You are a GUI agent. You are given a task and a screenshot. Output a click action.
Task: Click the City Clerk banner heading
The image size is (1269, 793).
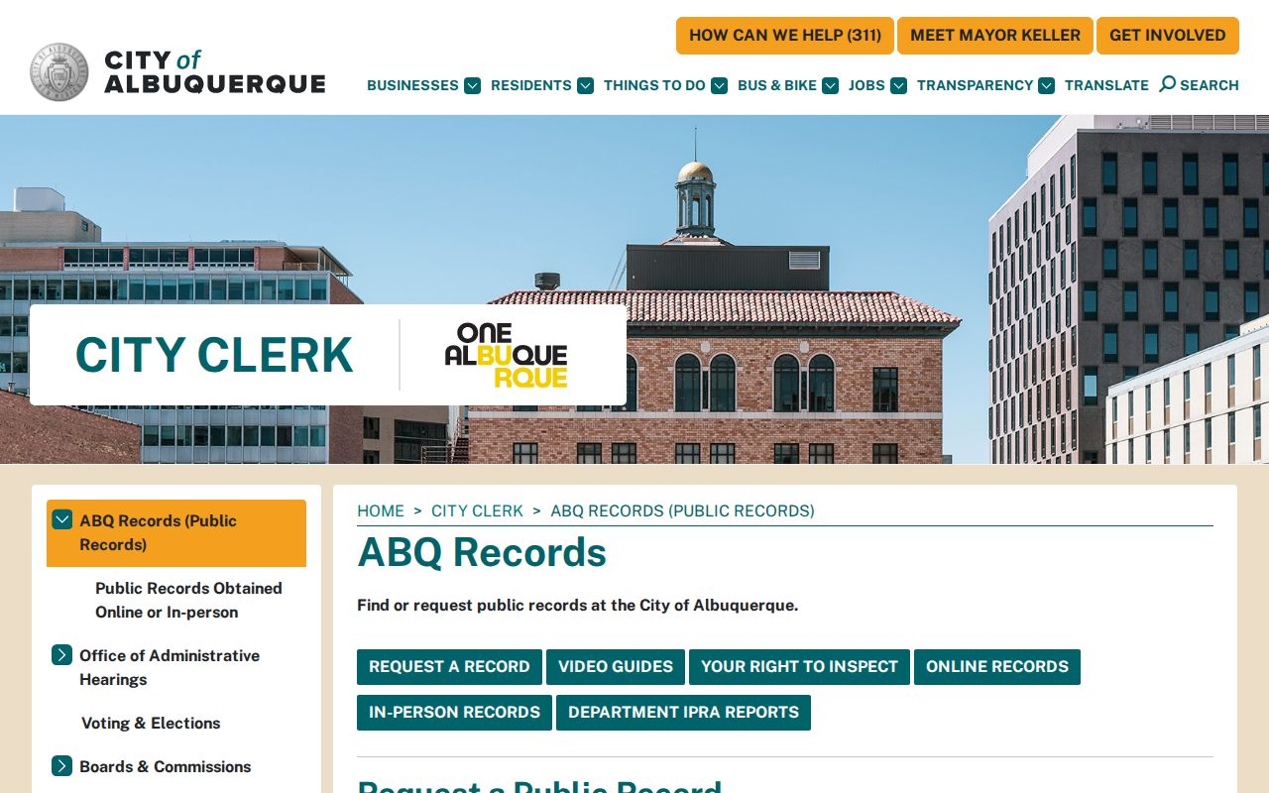tap(214, 355)
